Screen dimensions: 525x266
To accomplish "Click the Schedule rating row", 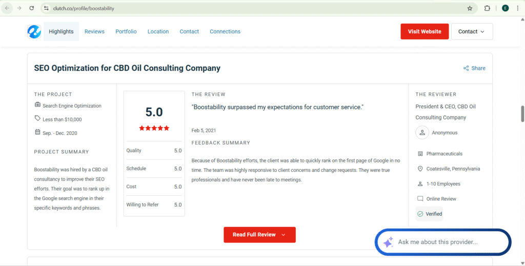I will (x=154, y=169).
